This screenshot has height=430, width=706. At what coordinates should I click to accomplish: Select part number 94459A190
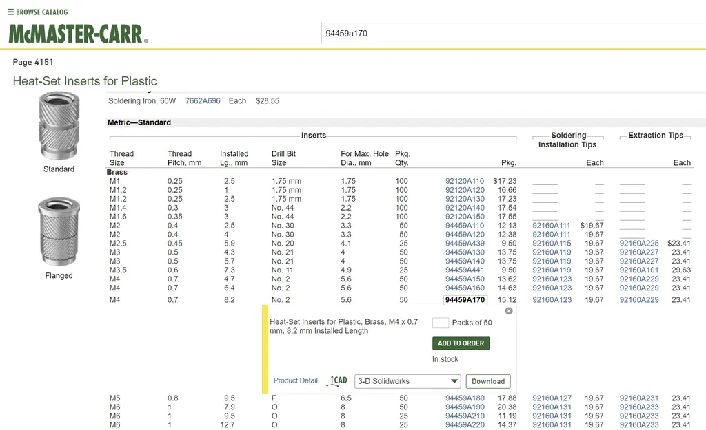click(x=465, y=407)
